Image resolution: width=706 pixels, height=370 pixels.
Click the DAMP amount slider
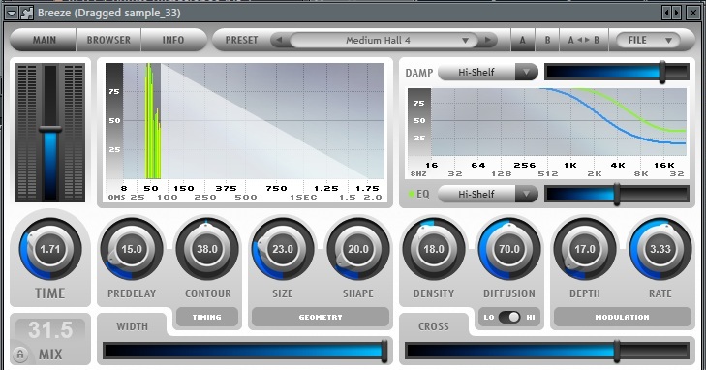point(616,72)
